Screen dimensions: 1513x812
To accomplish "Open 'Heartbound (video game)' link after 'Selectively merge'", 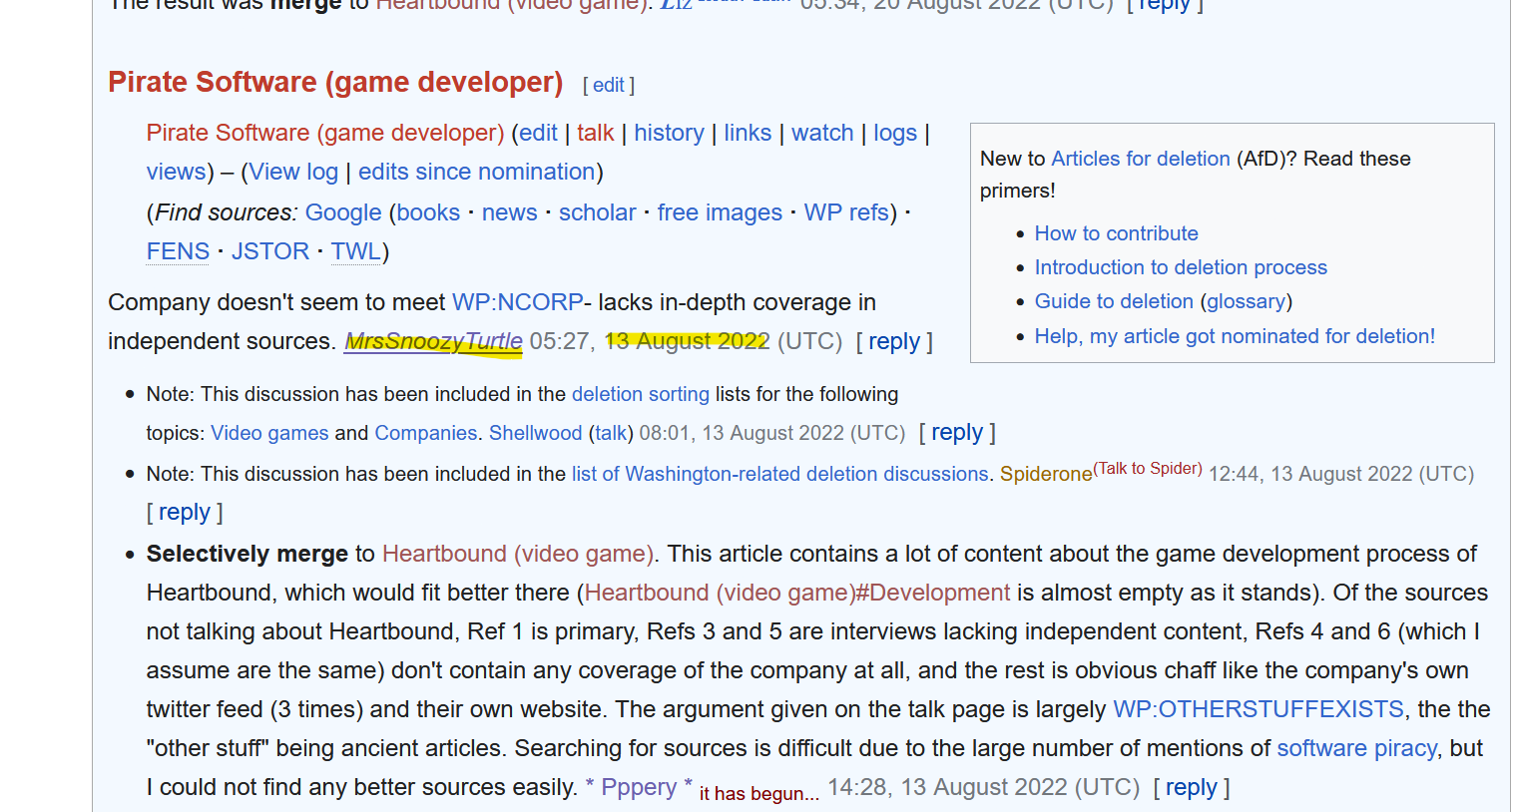I will (x=518, y=554).
